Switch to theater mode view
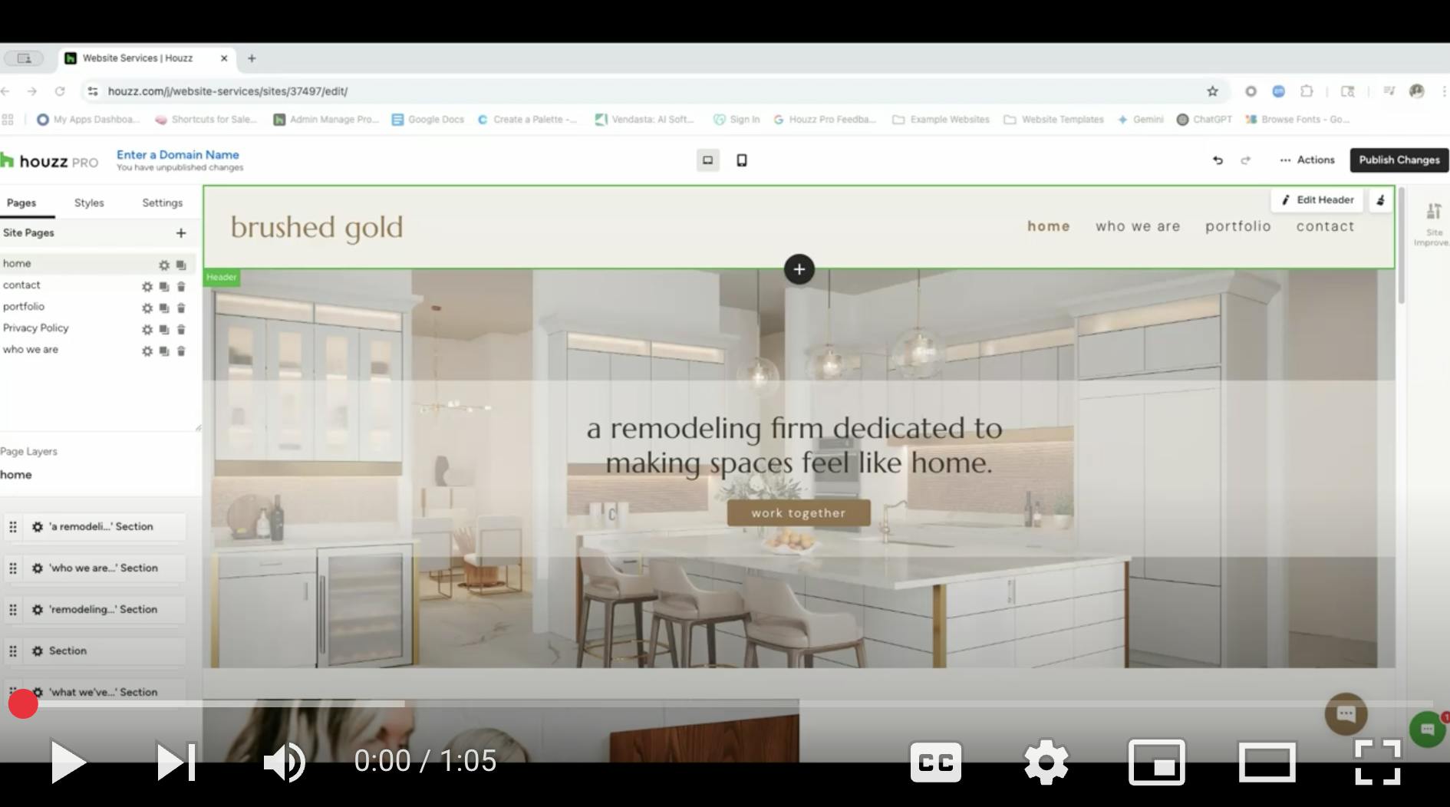The image size is (1450, 807). click(1267, 762)
